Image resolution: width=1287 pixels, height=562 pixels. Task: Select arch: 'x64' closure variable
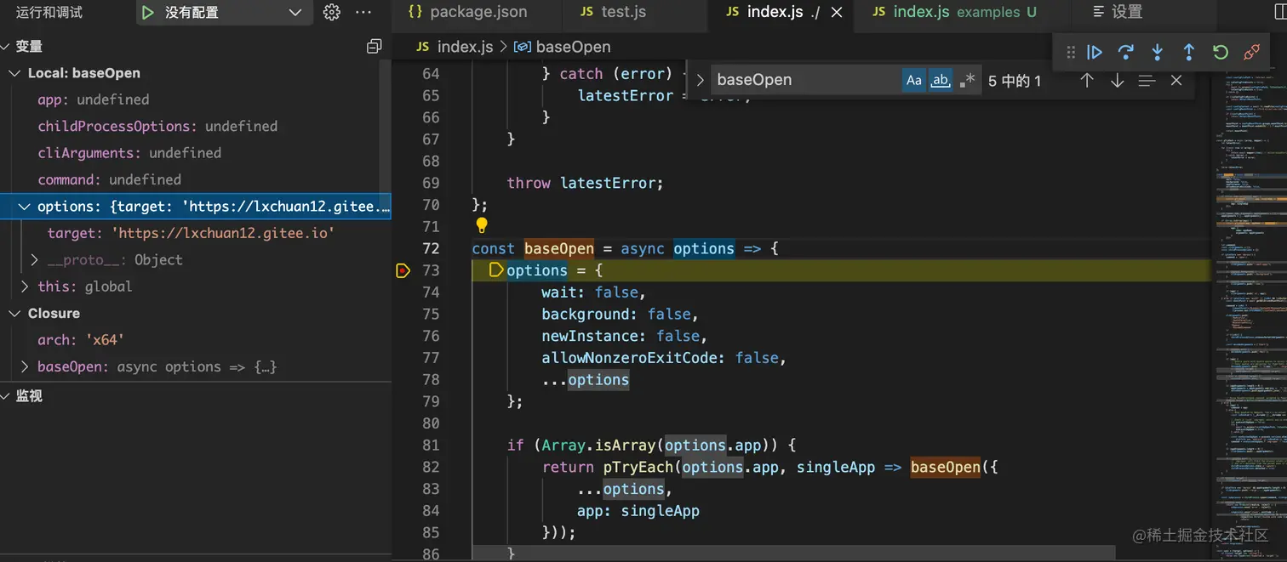coord(195,340)
